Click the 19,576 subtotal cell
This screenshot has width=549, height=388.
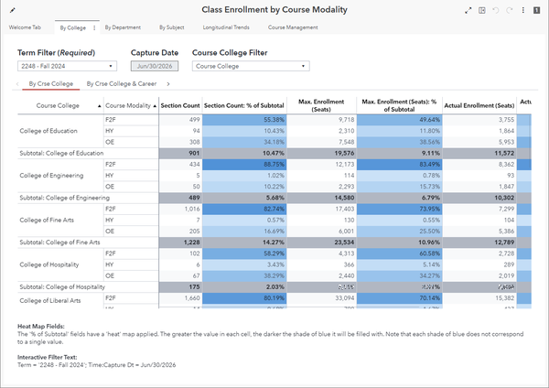[321, 154]
